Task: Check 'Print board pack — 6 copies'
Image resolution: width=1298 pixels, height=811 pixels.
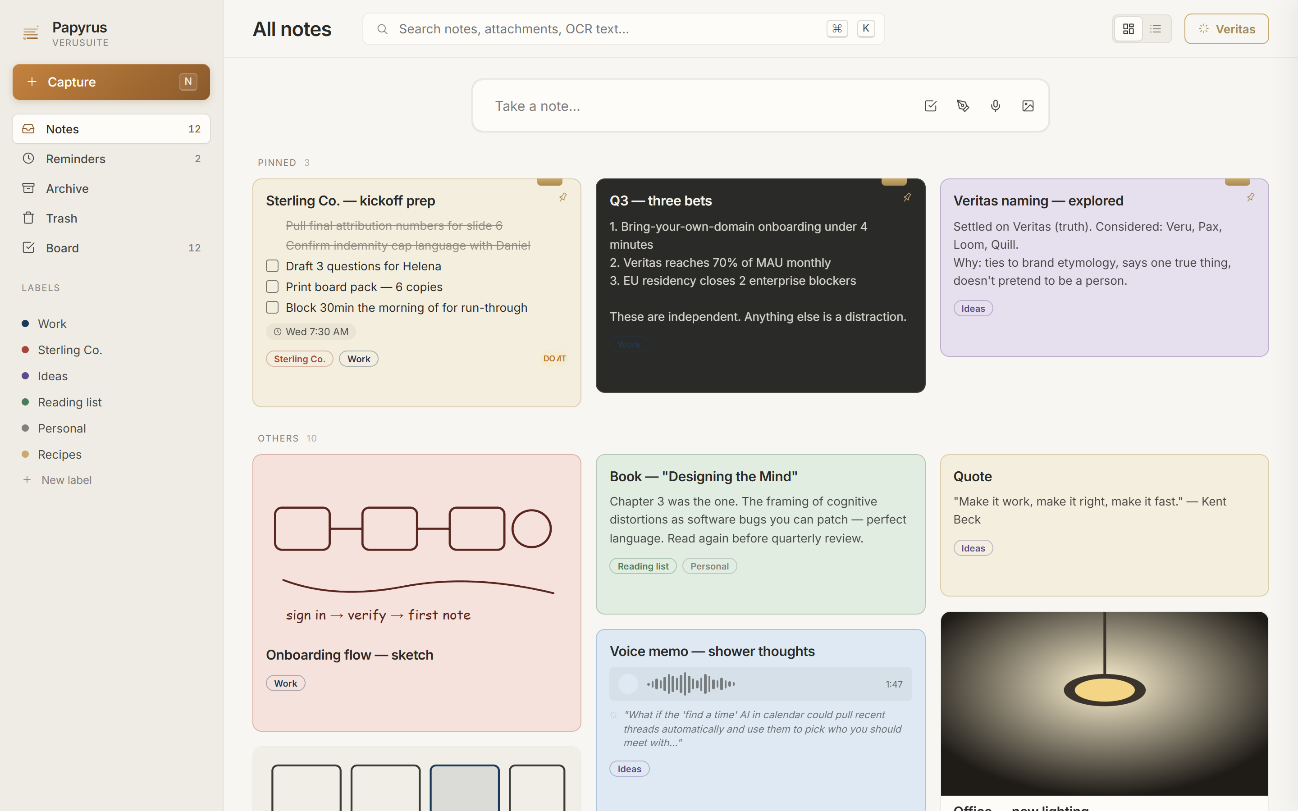Action: tap(273, 287)
